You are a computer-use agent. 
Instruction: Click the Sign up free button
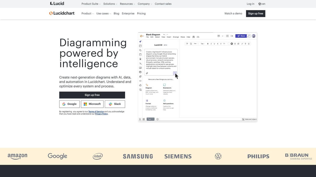tap(92, 95)
